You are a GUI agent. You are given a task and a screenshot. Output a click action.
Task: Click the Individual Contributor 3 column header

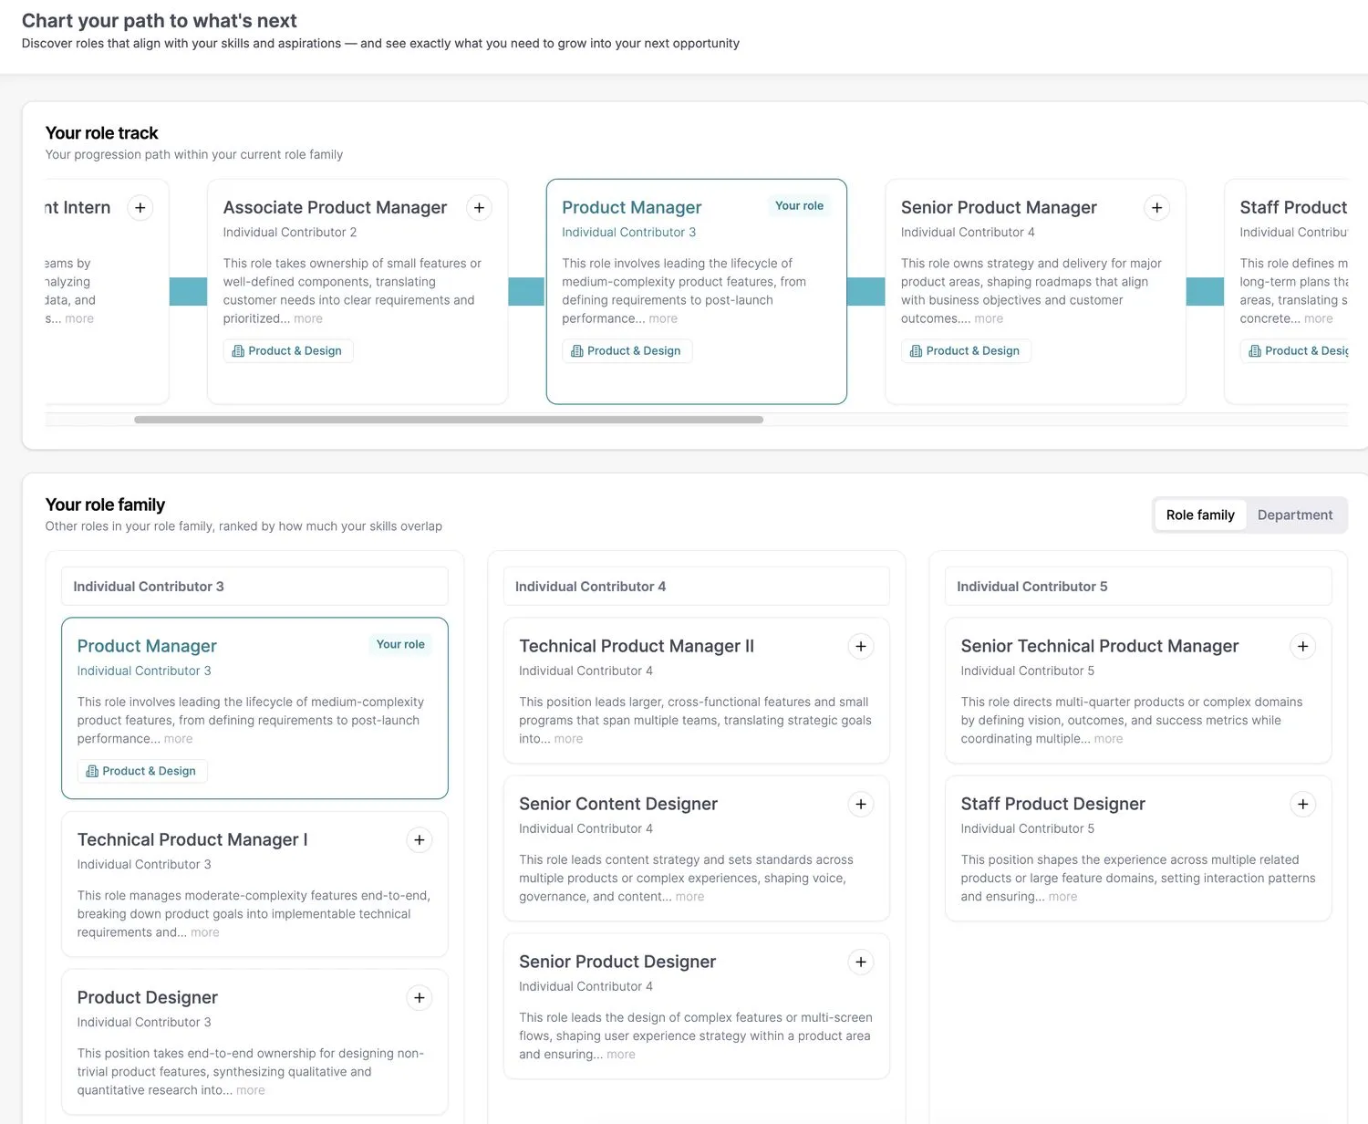(254, 587)
